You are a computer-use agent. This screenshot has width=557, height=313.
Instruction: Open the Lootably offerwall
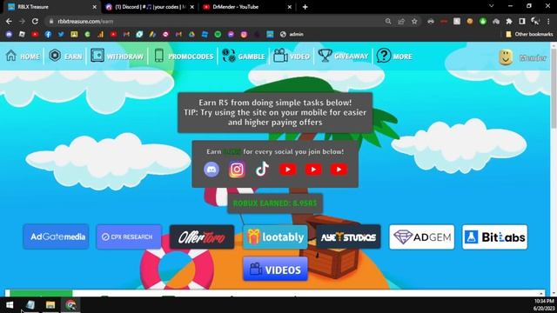point(275,236)
